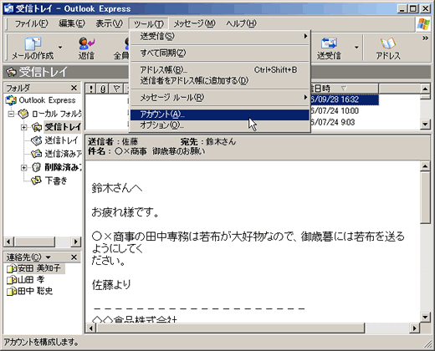
Task: Click preview pane horizontal scroll right arrow
Action: (x=415, y=328)
